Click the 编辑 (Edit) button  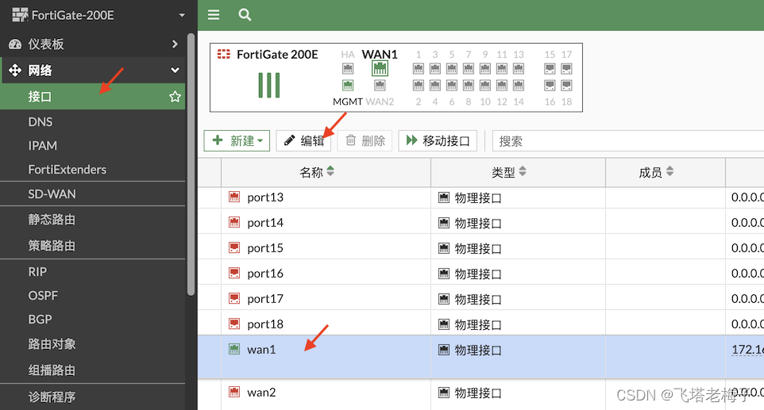pyautogui.click(x=303, y=140)
